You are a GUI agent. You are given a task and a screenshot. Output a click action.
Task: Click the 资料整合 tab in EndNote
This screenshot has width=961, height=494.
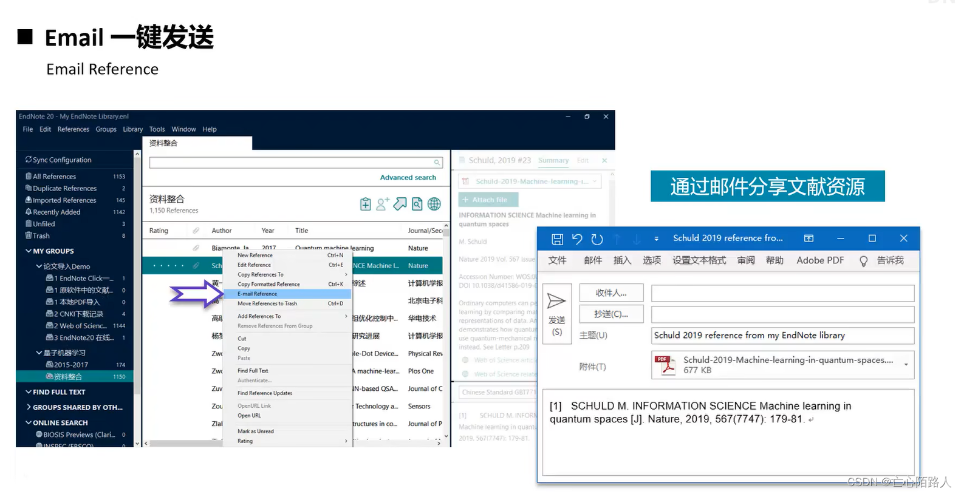pyautogui.click(x=197, y=143)
